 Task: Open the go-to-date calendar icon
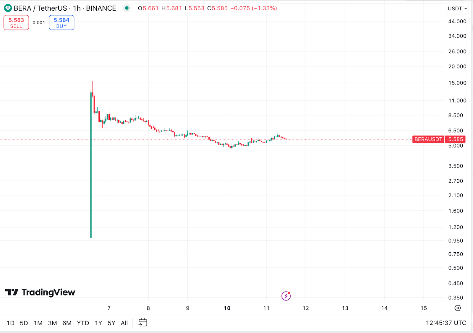pyautogui.click(x=143, y=323)
